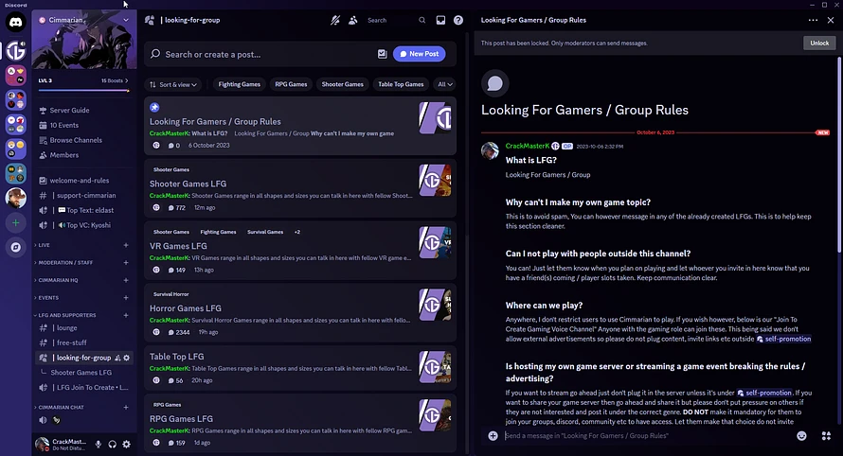View the 15 Boosts server boost status
The height and width of the screenshot is (456, 843).
pyautogui.click(x=115, y=80)
